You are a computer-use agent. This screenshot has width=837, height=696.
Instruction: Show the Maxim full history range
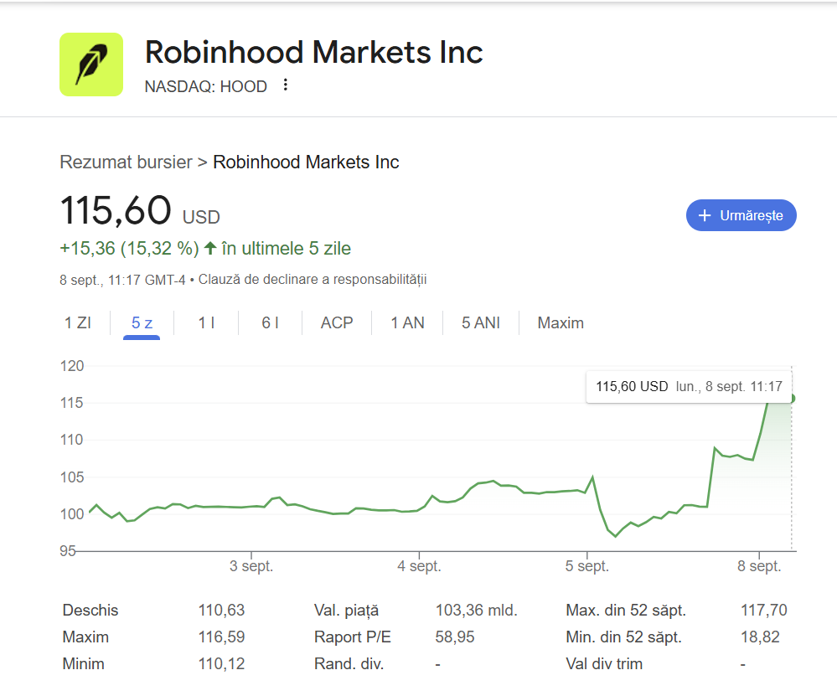[x=561, y=323]
